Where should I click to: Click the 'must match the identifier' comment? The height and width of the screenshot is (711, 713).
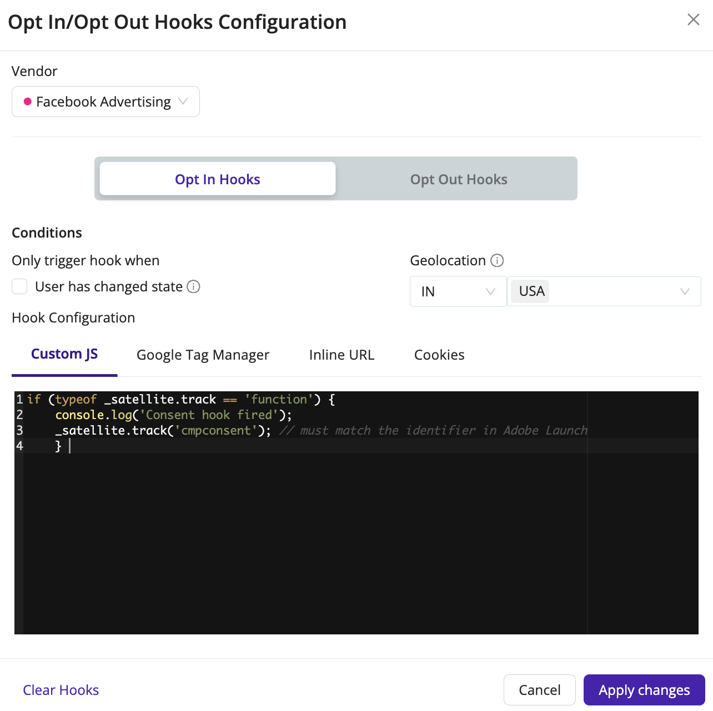point(433,430)
